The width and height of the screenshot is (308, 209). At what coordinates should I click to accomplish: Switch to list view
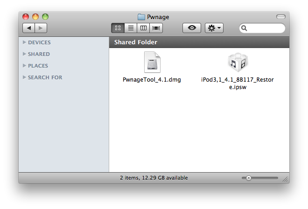(x=131, y=28)
